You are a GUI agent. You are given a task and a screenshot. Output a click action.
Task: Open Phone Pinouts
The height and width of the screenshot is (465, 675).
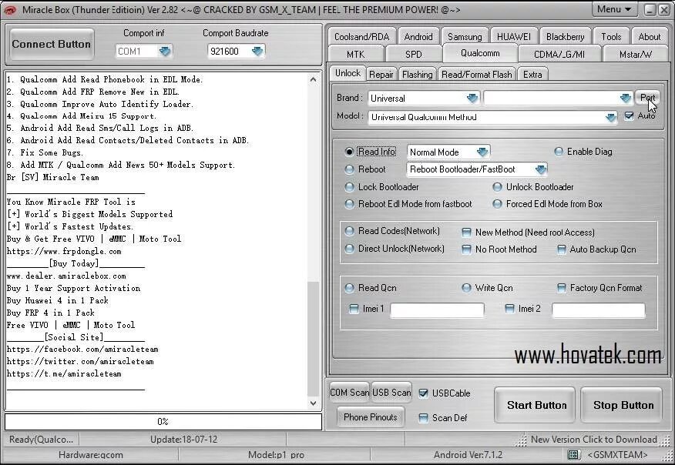tap(370, 416)
